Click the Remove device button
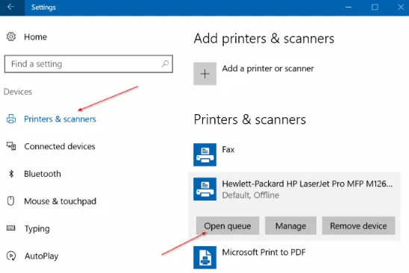This screenshot has height=273, width=409. [359, 225]
